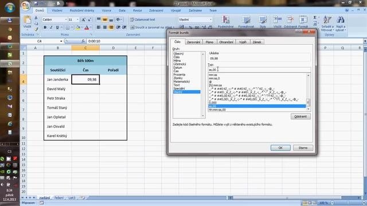Click the Format Painter brush icon
This screenshot has width=367, height=206.
click(36, 29)
